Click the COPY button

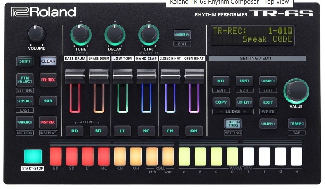221,102
